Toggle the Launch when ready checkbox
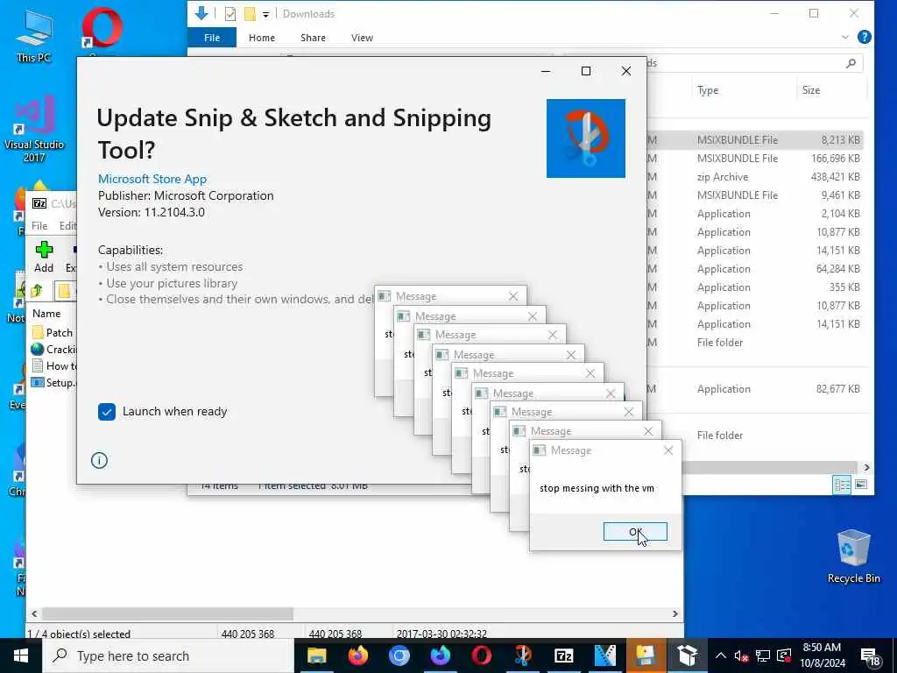This screenshot has height=673, width=897. tap(106, 412)
